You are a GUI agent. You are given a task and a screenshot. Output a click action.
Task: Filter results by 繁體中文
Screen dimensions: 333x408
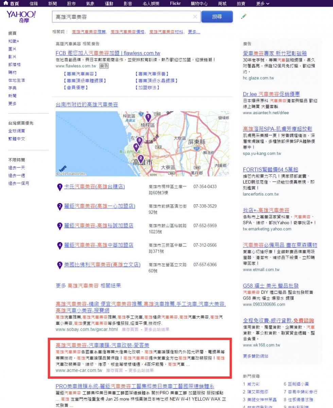pyautogui.click(x=17, y=139)
